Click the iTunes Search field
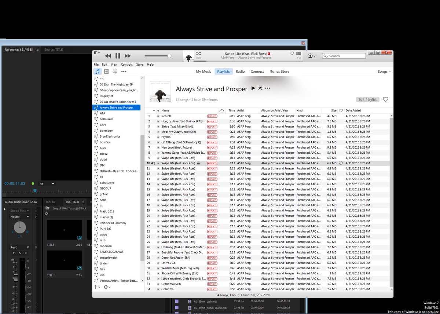This screenshot has height=314, width=440. [344, 56]
